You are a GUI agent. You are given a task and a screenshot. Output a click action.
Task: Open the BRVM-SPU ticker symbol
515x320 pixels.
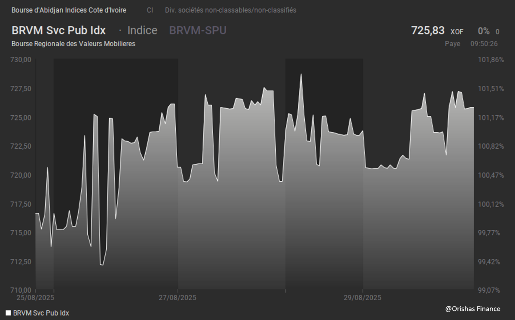(198, 30)
